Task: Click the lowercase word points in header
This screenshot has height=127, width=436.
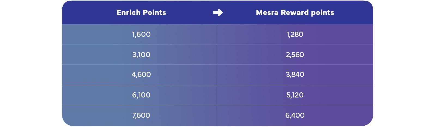Action: point(323,13)
